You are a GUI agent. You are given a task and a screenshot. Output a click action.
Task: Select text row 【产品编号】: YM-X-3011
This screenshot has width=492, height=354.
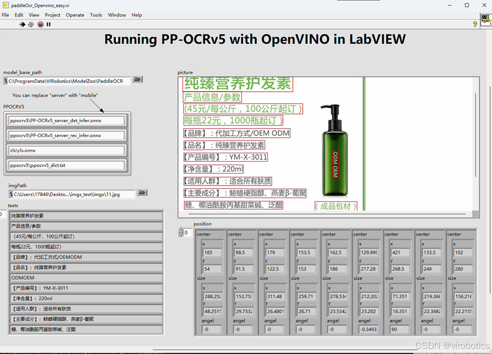86,288
